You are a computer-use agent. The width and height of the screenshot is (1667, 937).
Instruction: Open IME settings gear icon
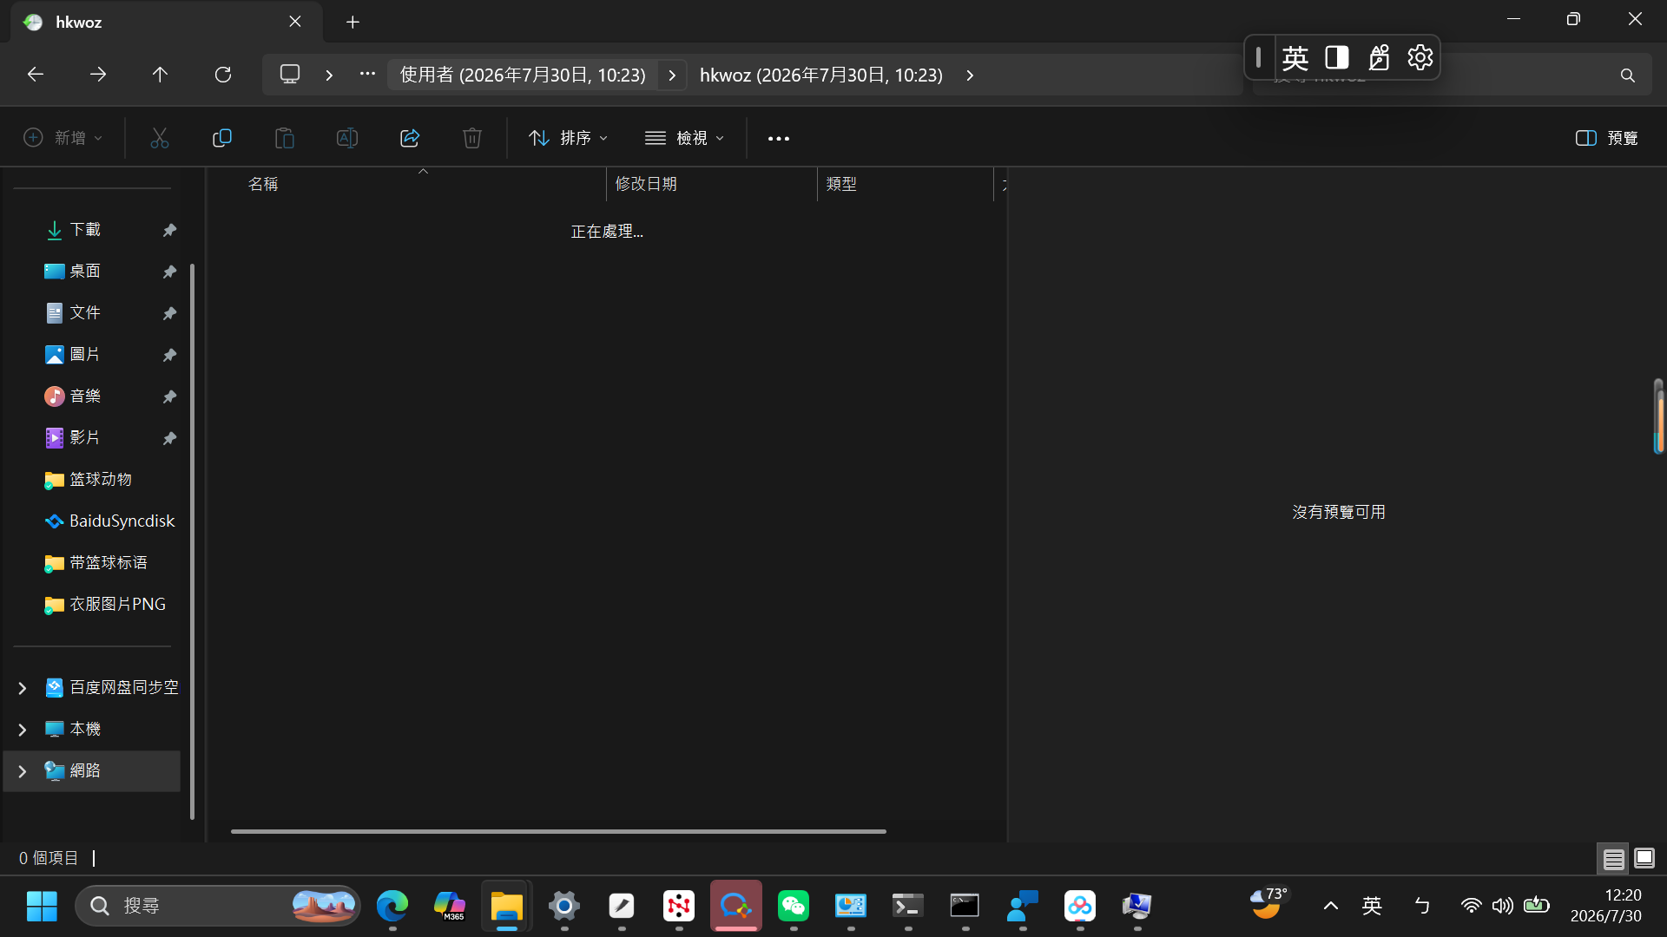point(1420,57)
